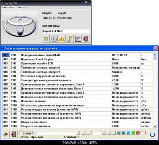Click the red arrow door exit icon in Тестер ECU

[x=85, y=39]
